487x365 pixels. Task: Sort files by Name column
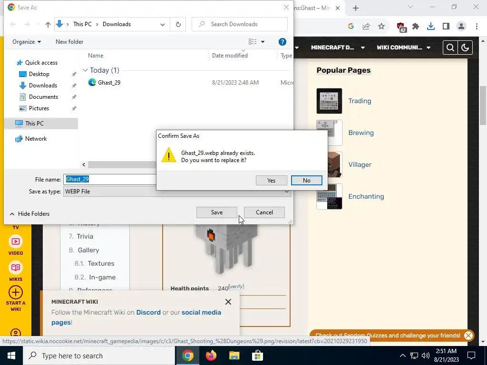click(95, 56)
